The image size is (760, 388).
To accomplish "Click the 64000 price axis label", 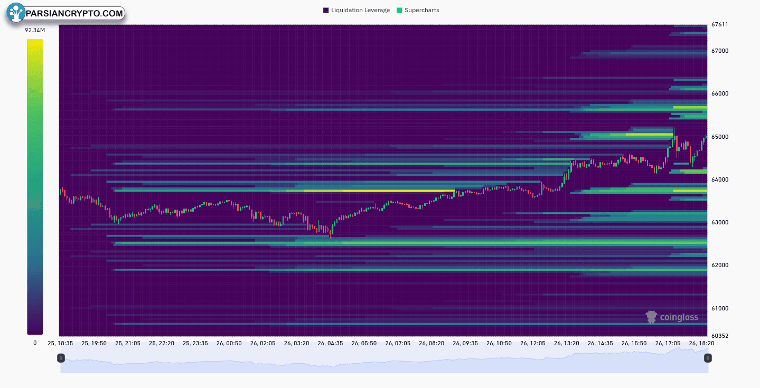I will (x=719, y=179).
